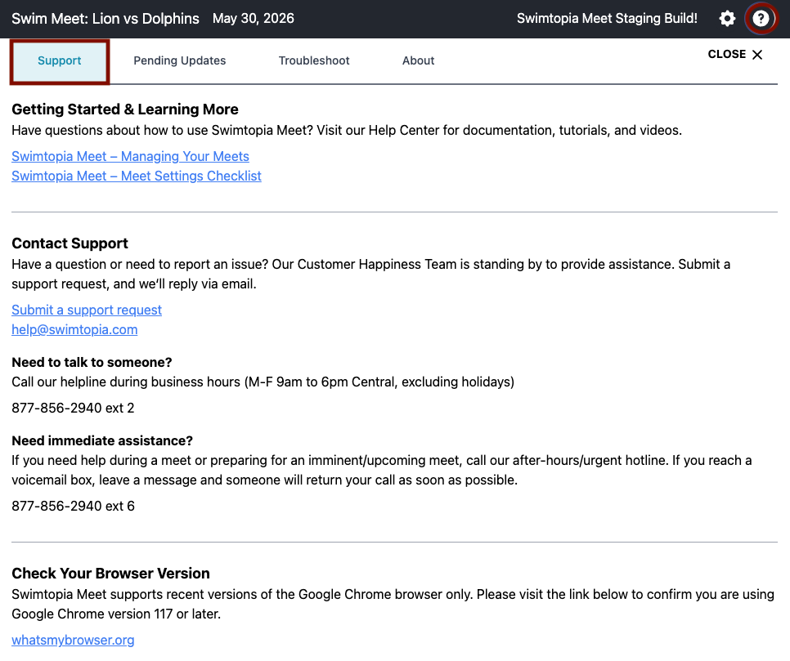Select the Support tab
Screen dimensions: 790x661
click(60, 61)
